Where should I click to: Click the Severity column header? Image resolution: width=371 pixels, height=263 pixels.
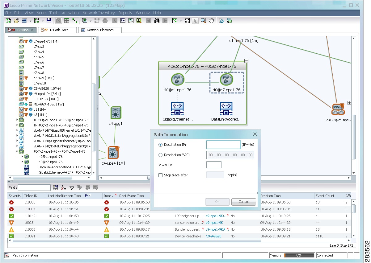point(15,196)
